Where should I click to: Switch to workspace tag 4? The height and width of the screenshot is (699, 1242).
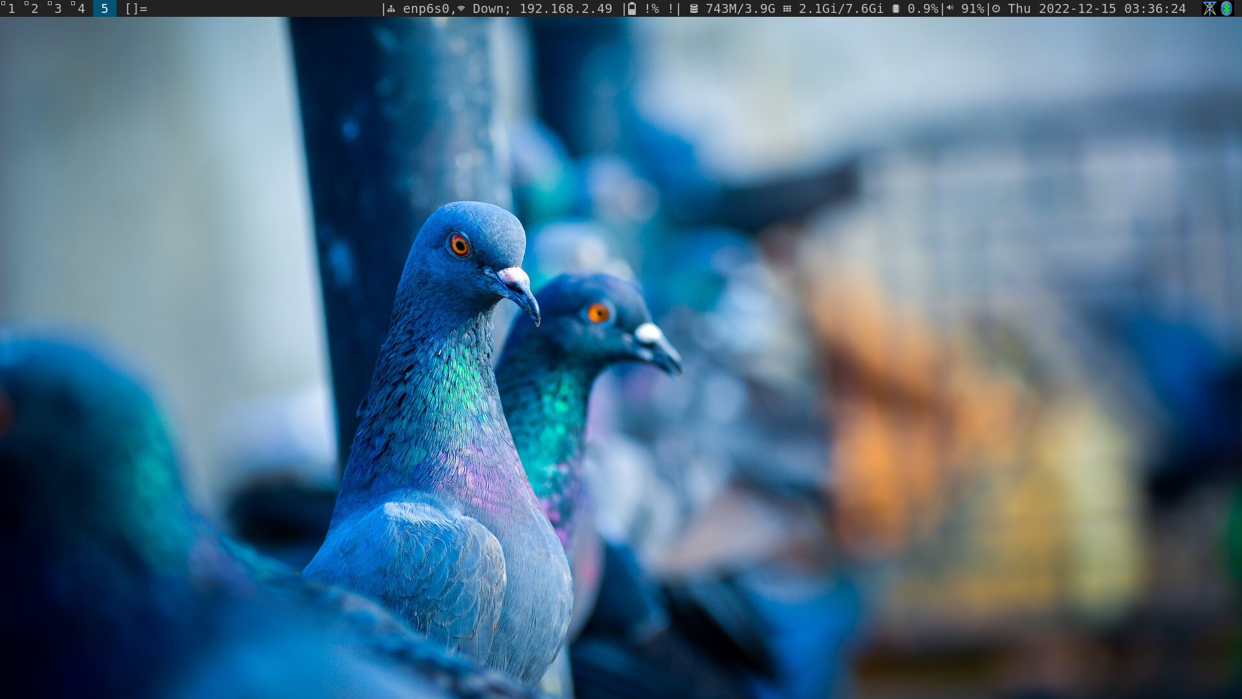point(81,8)
